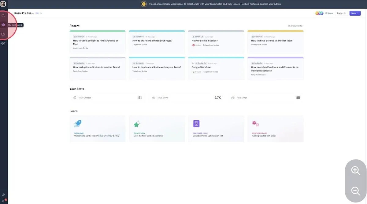Click the rocket icon on Welcome card
This screenshot has width=367, height=204.
point(78,124)
